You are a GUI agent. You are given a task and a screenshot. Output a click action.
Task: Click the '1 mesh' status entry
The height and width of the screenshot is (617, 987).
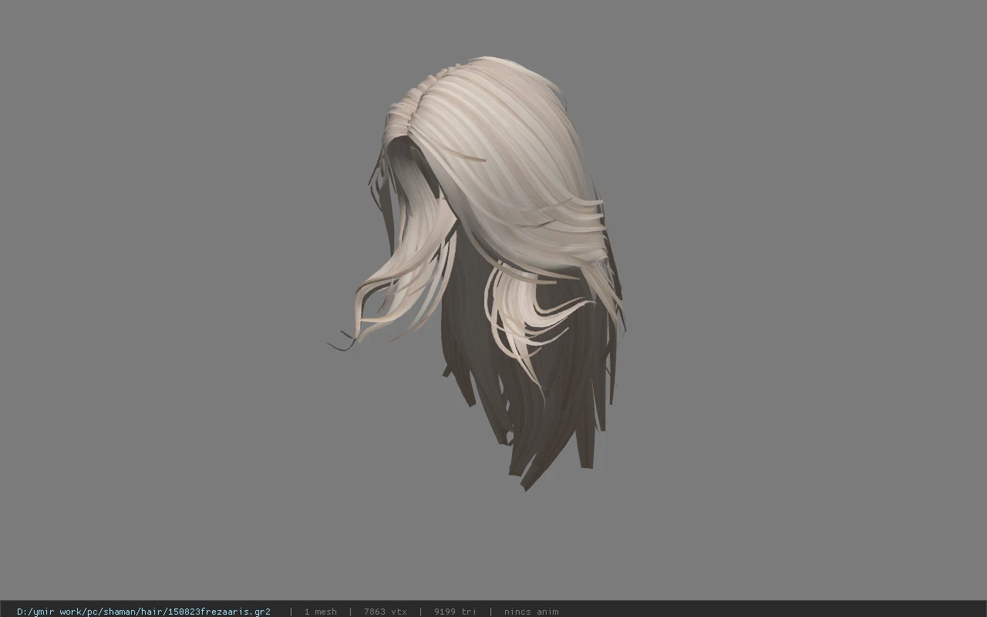coord(320,612)
